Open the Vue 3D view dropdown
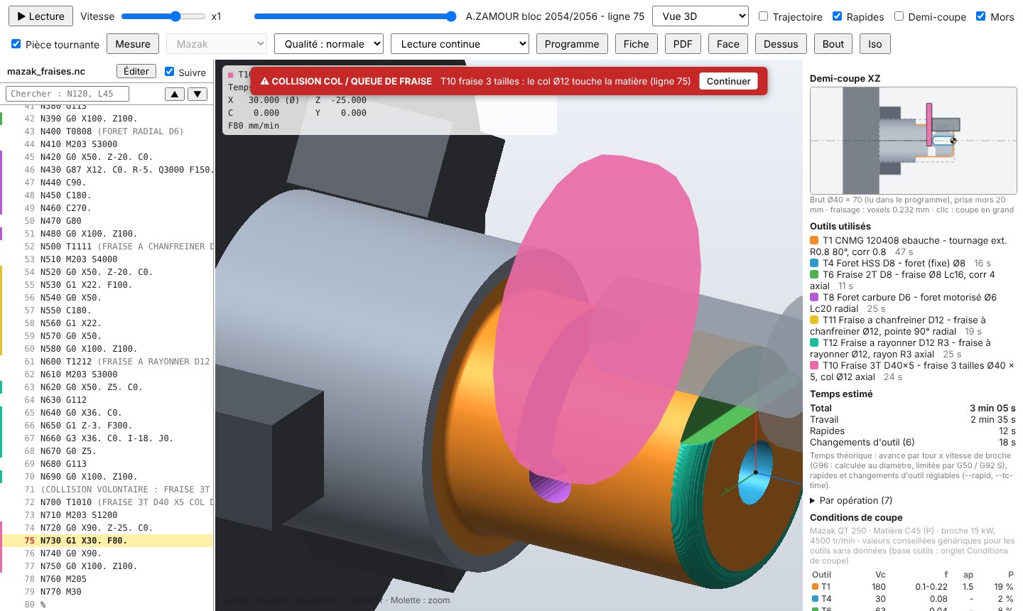Image resolution: width=1023 pixels, height=611 pixels. pyautogui.click(x=700, y=16)
